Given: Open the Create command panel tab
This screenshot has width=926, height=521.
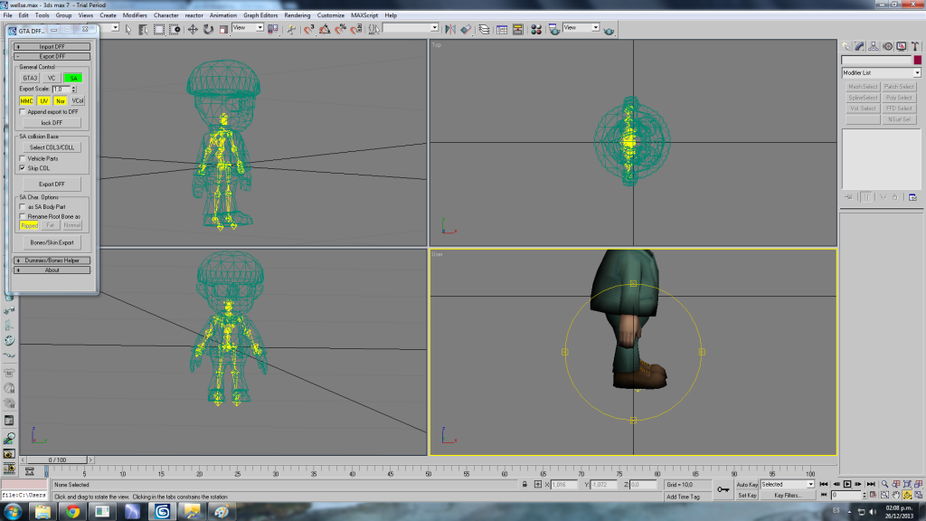Looking at the screenshot, I should pyautogui.click(x=846, y=46).
